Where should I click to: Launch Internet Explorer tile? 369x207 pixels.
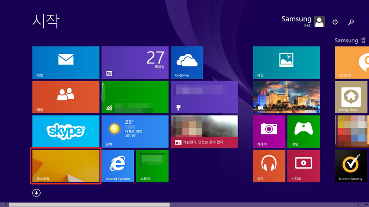tap(118, 166)
